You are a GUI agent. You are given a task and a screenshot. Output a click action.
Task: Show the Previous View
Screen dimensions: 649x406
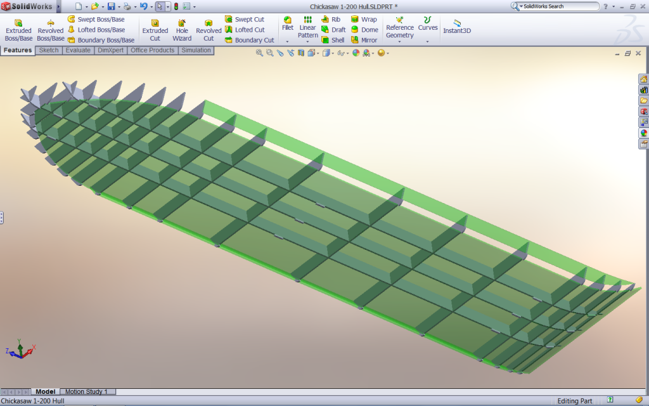tap(280, 53)
